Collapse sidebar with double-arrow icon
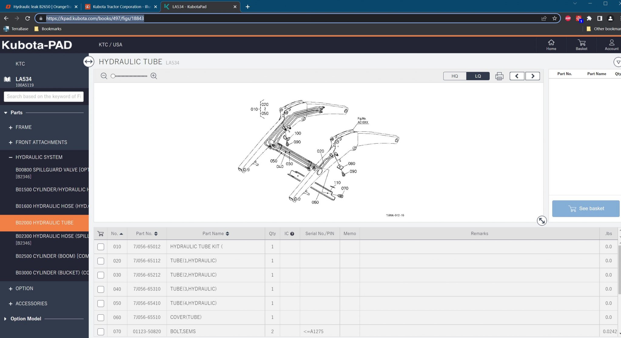The height and width of the screenshot is (338, 621). (88, 62)
